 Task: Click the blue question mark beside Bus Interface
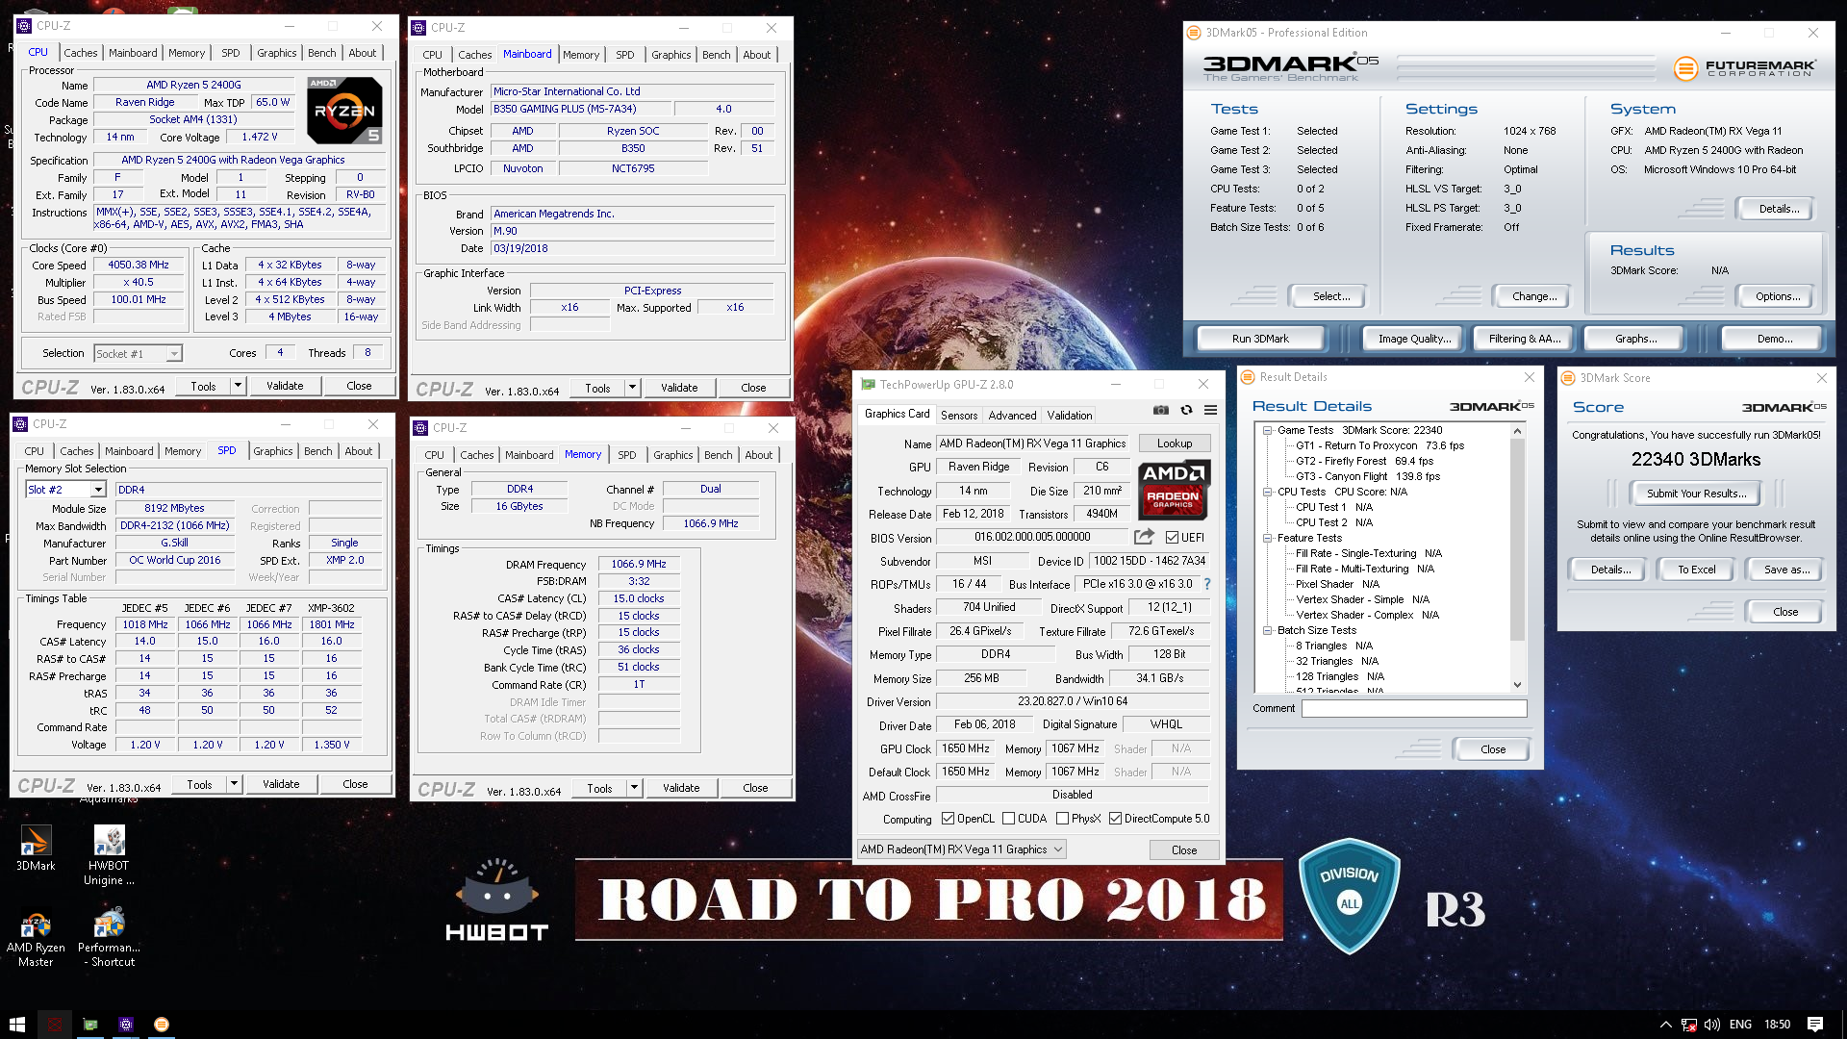point(1206,584)
